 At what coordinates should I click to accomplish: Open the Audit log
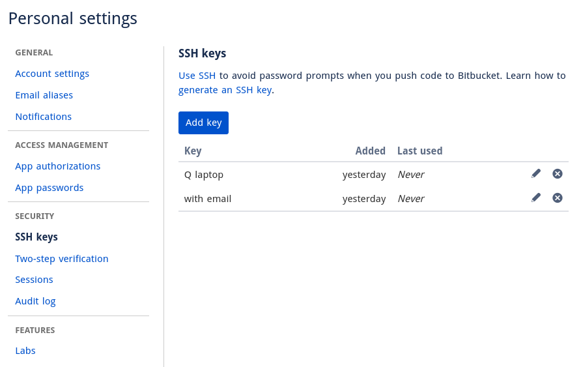(36, 301)
